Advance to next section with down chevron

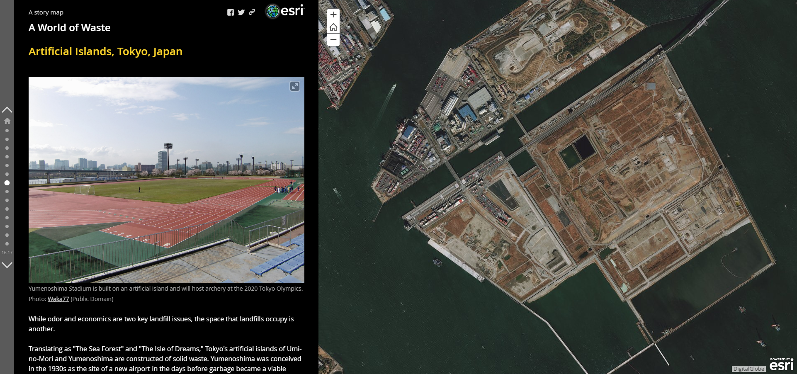point(7,265)
